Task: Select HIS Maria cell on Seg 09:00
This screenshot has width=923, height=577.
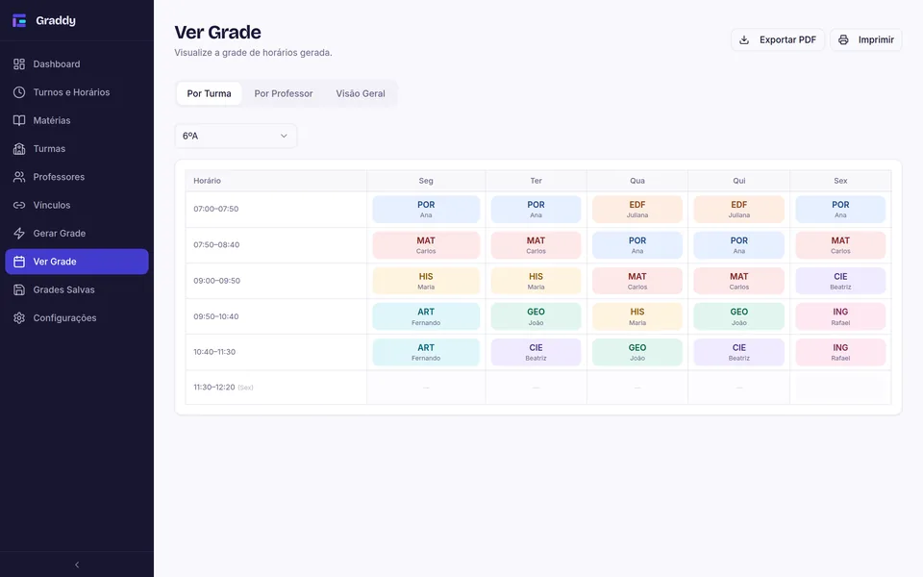Action: (x=426, y=282)
